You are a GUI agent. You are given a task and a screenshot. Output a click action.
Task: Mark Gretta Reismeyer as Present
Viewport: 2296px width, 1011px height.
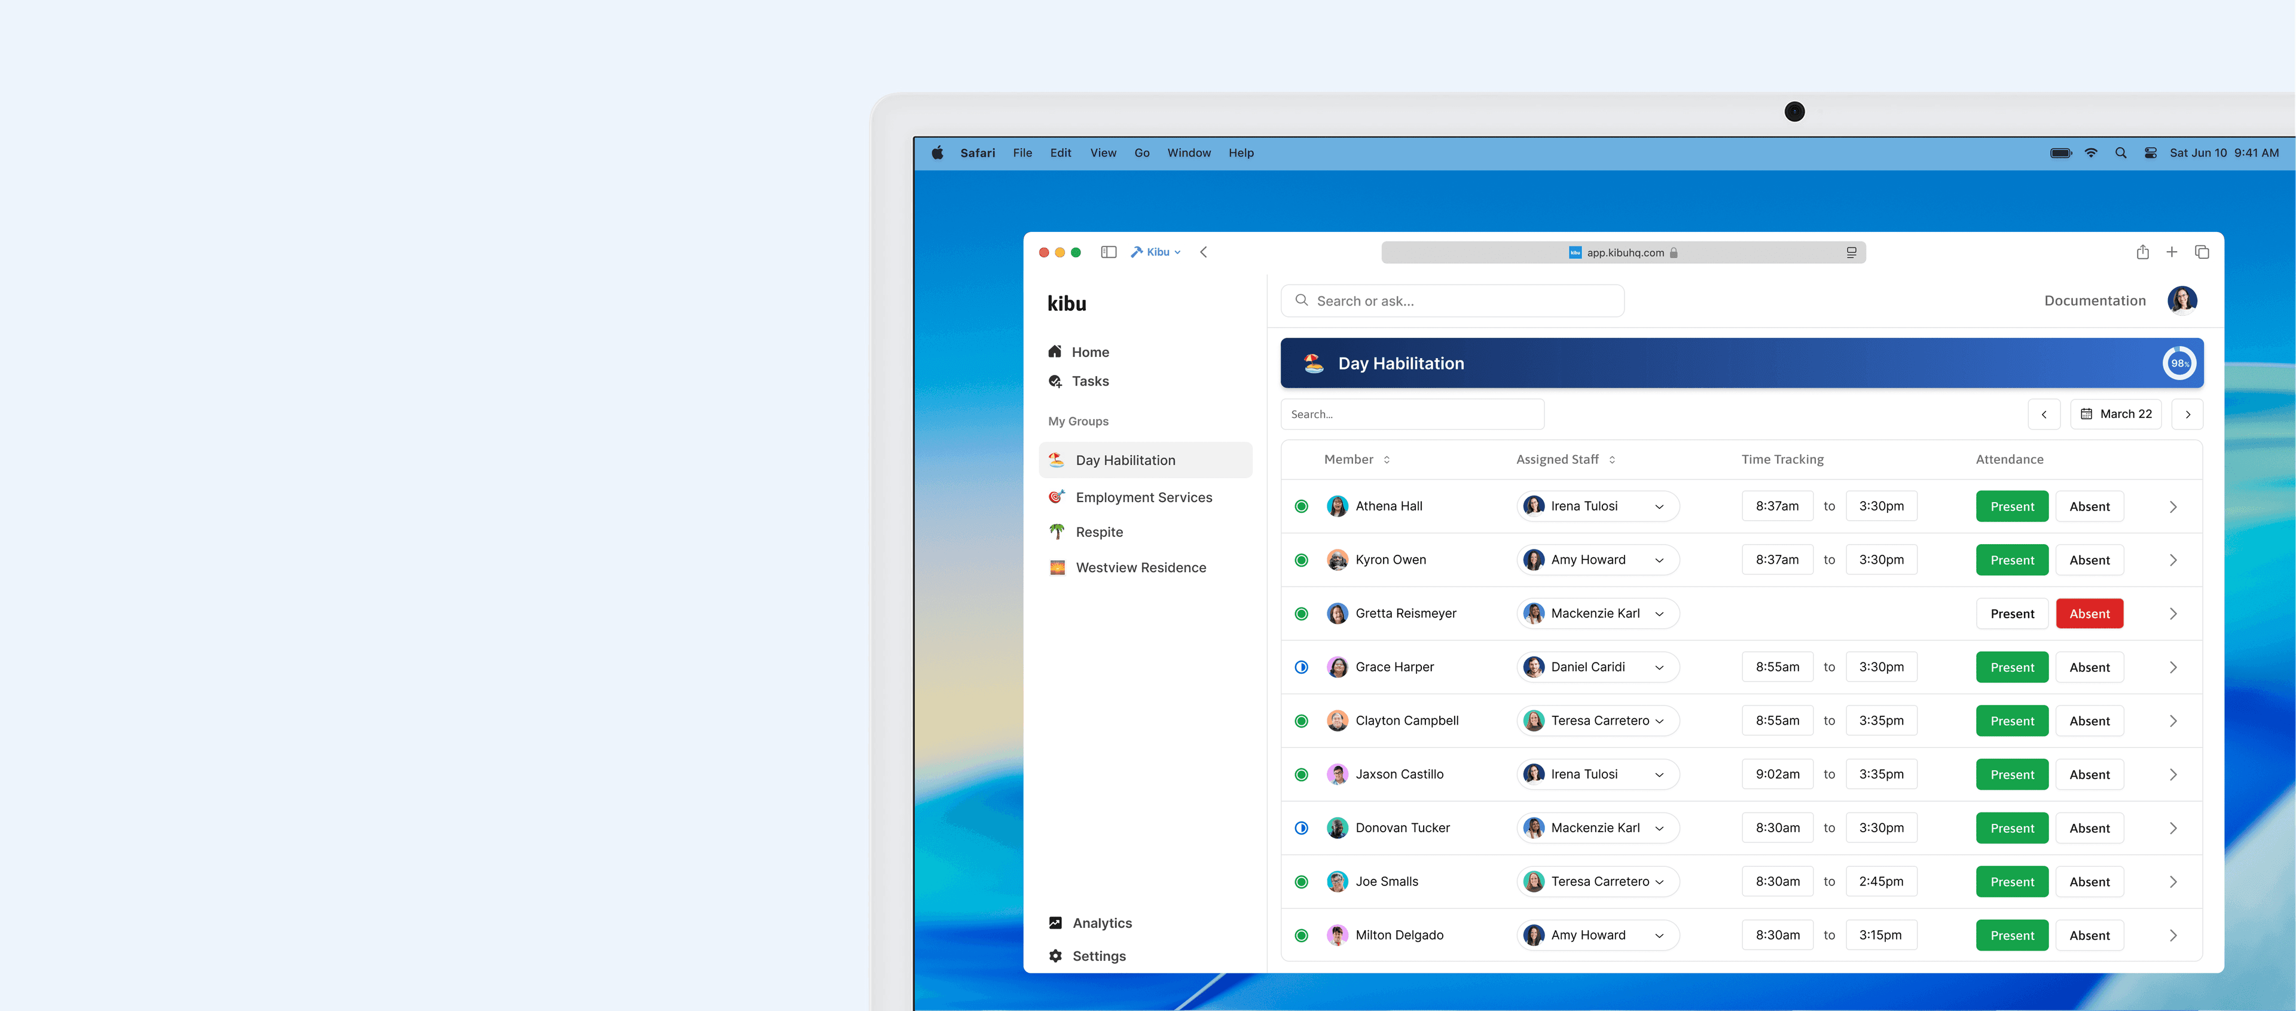[x=2011, y=613]
